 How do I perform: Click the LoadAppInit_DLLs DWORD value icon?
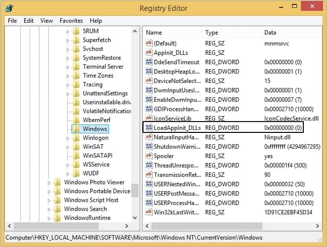(x=149, y=127)
